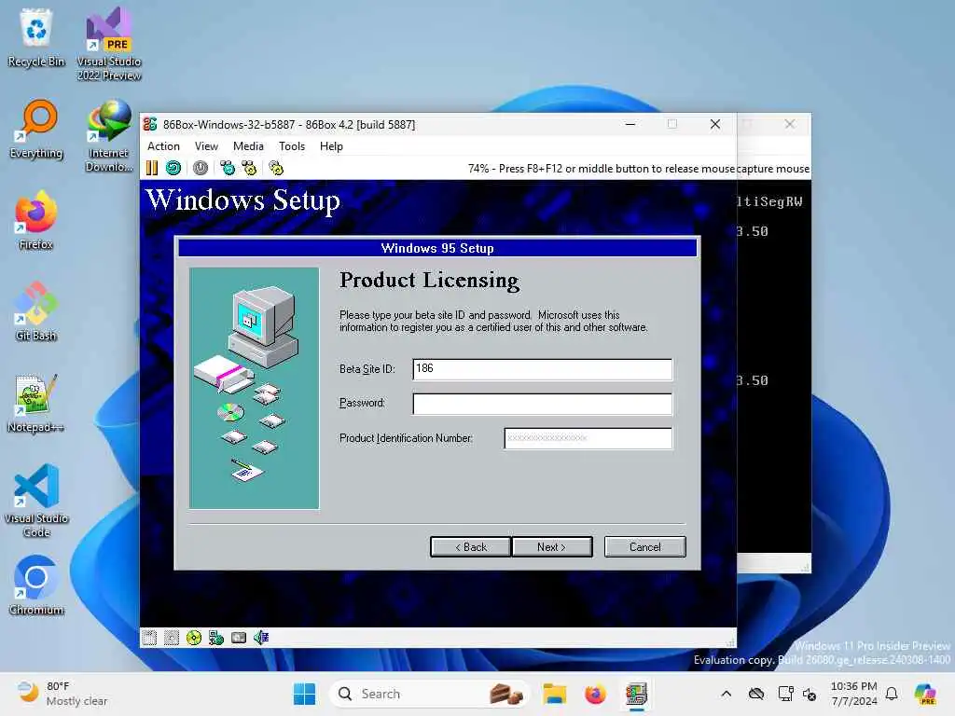Focus the Password field
955x716 pixels.
click(542, 404)
